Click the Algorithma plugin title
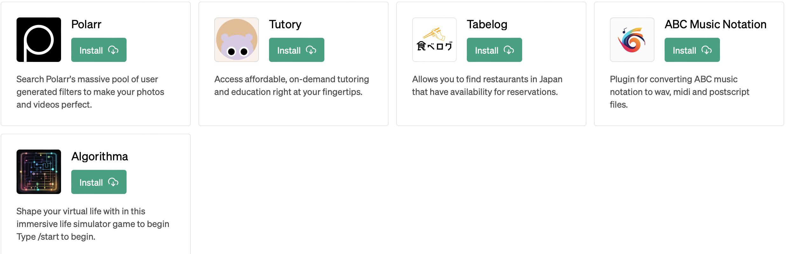Image resolution: width=788 pixels, height=254 pixels. (x=100, y=157)
